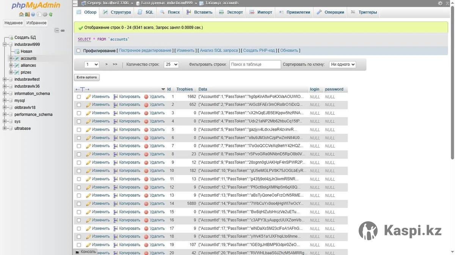The width and height of the screenshot is (455, 255).
Task: Click the collapse-all icon in navigation tree
Action: click(57, 31)
